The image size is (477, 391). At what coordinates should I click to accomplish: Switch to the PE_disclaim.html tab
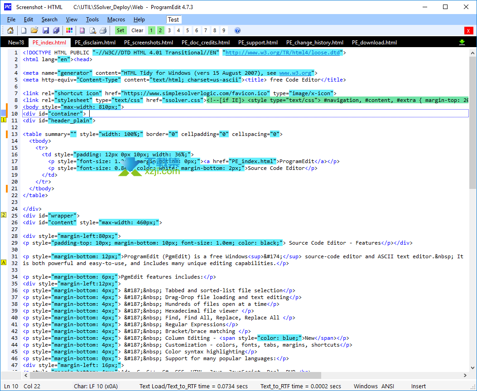coord(95,42)
